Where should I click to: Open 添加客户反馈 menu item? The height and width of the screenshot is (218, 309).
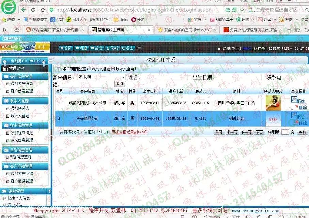22,174
